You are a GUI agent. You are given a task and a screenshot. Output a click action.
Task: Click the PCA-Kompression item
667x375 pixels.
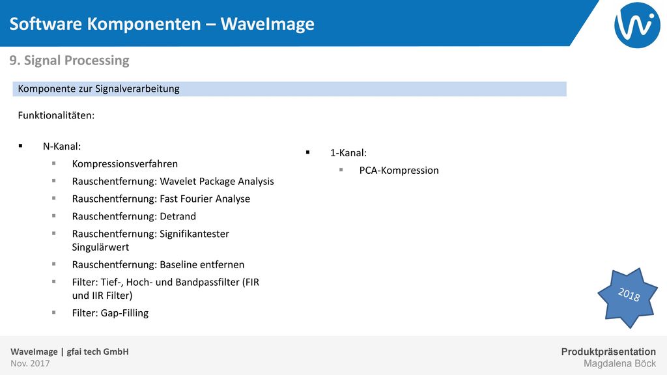click(399, 170)
